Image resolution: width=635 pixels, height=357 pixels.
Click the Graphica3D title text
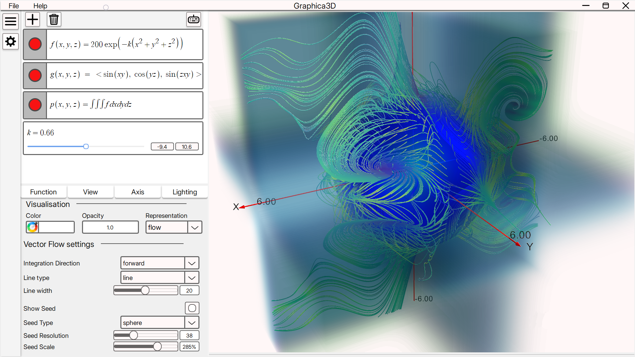click(315, 6)
